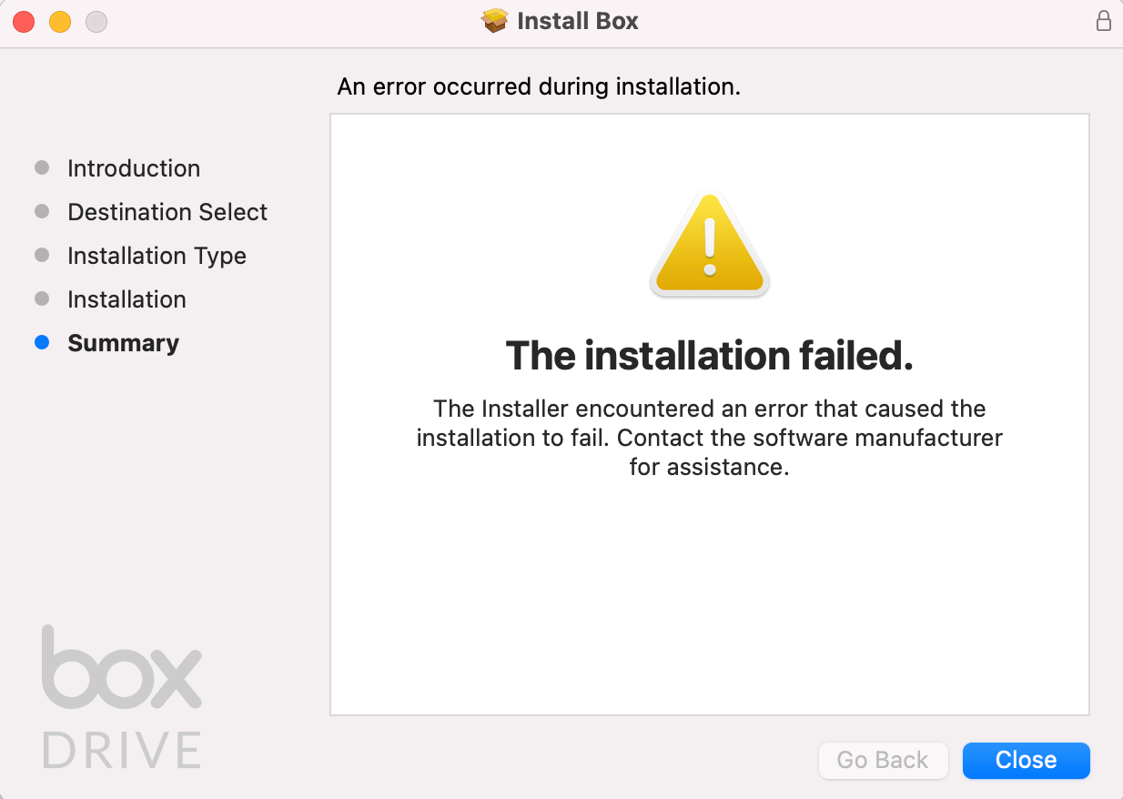Click "The installation failed." heading
The width and height of the screenshot is (1123, 799).
709,356
